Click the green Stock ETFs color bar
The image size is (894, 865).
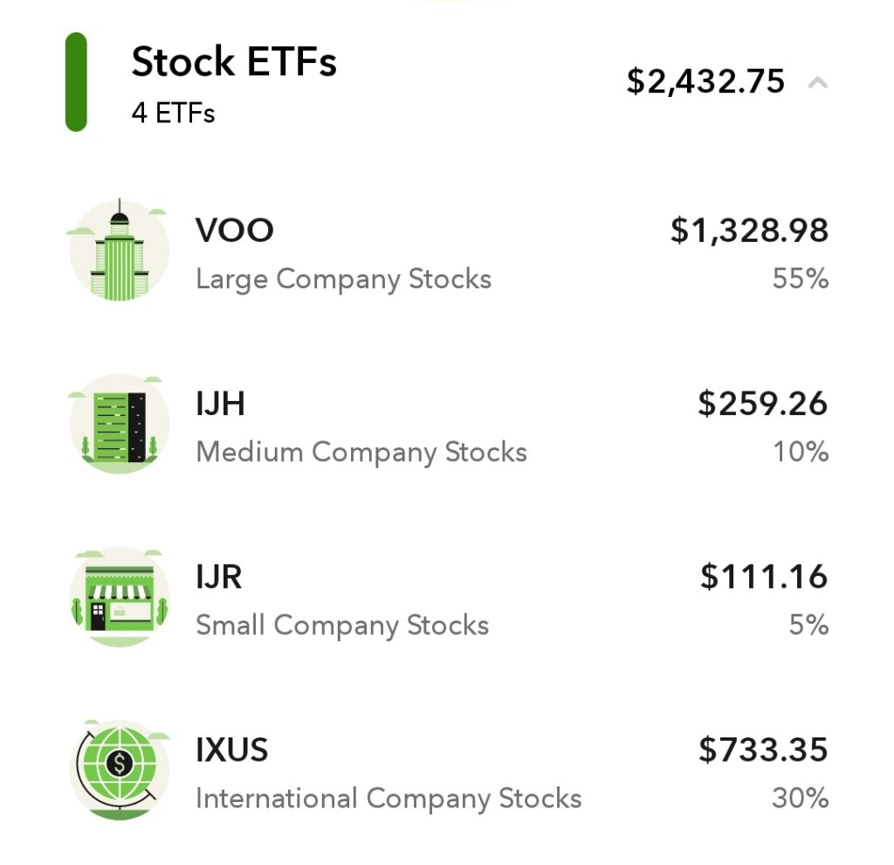point(76,81)
